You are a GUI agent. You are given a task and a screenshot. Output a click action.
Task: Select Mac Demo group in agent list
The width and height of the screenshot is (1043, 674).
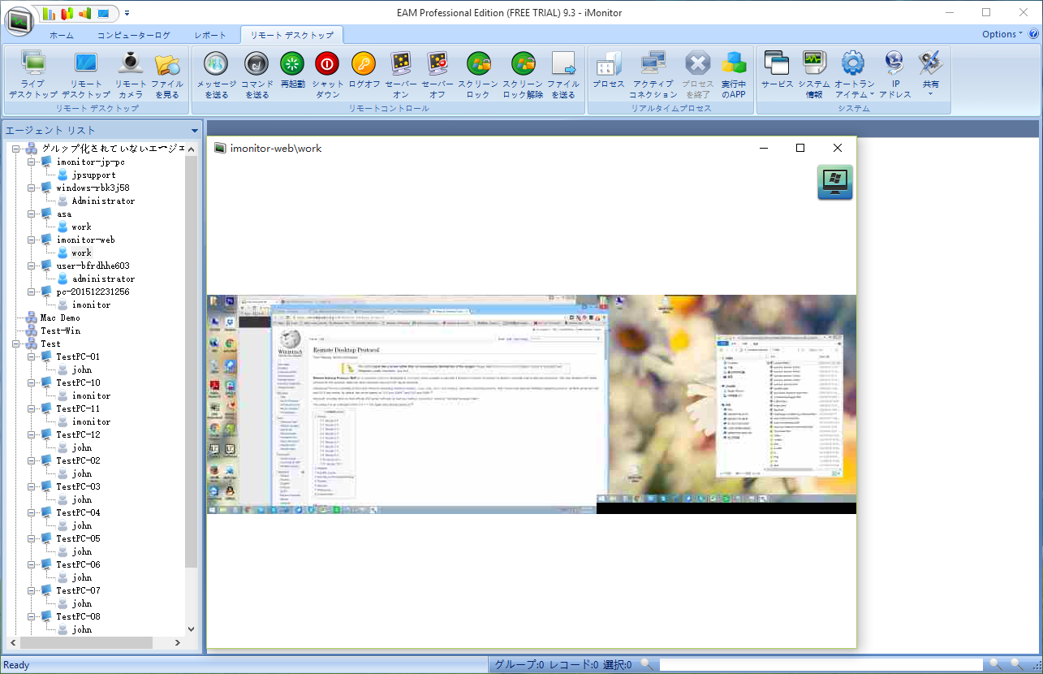(x=60, y=318)
